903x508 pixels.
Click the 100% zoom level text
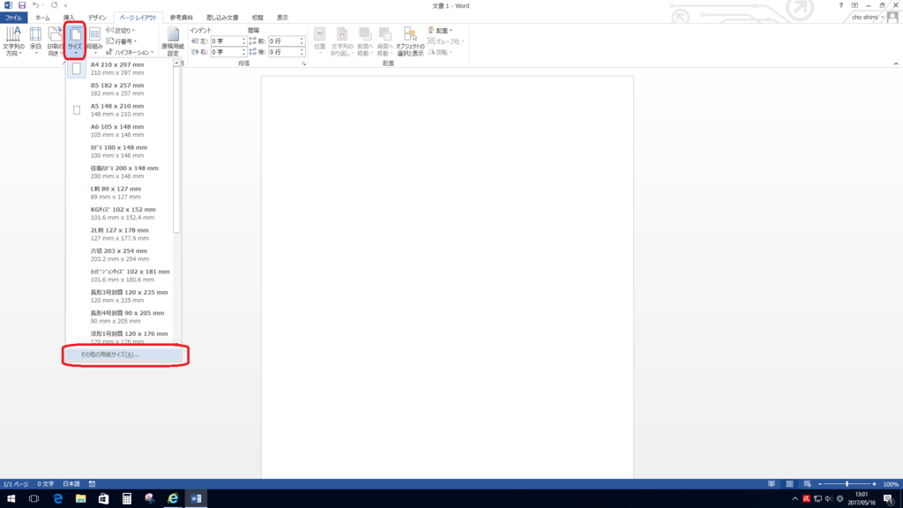891,484
